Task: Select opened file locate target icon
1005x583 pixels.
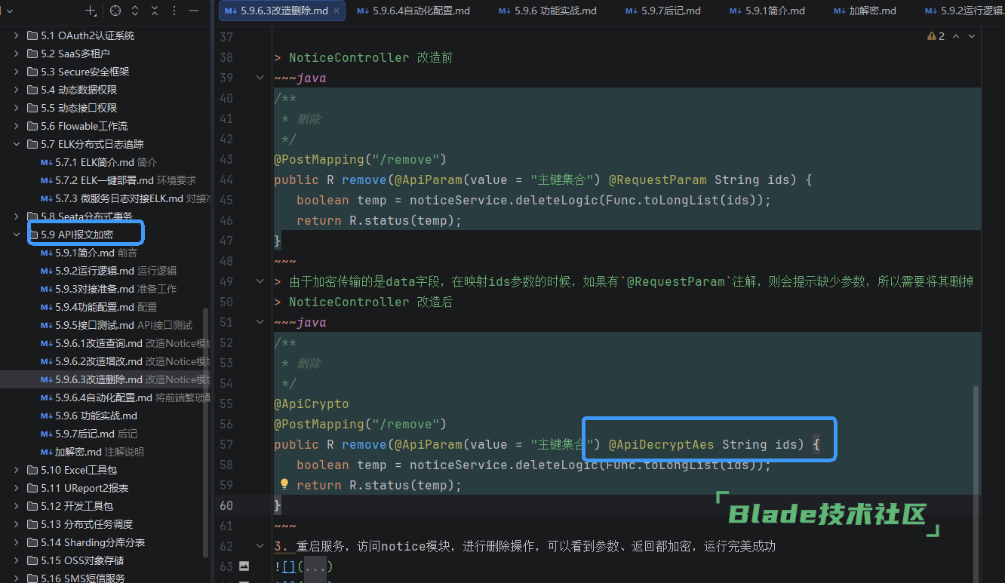Action: click(x=115, y=11)
